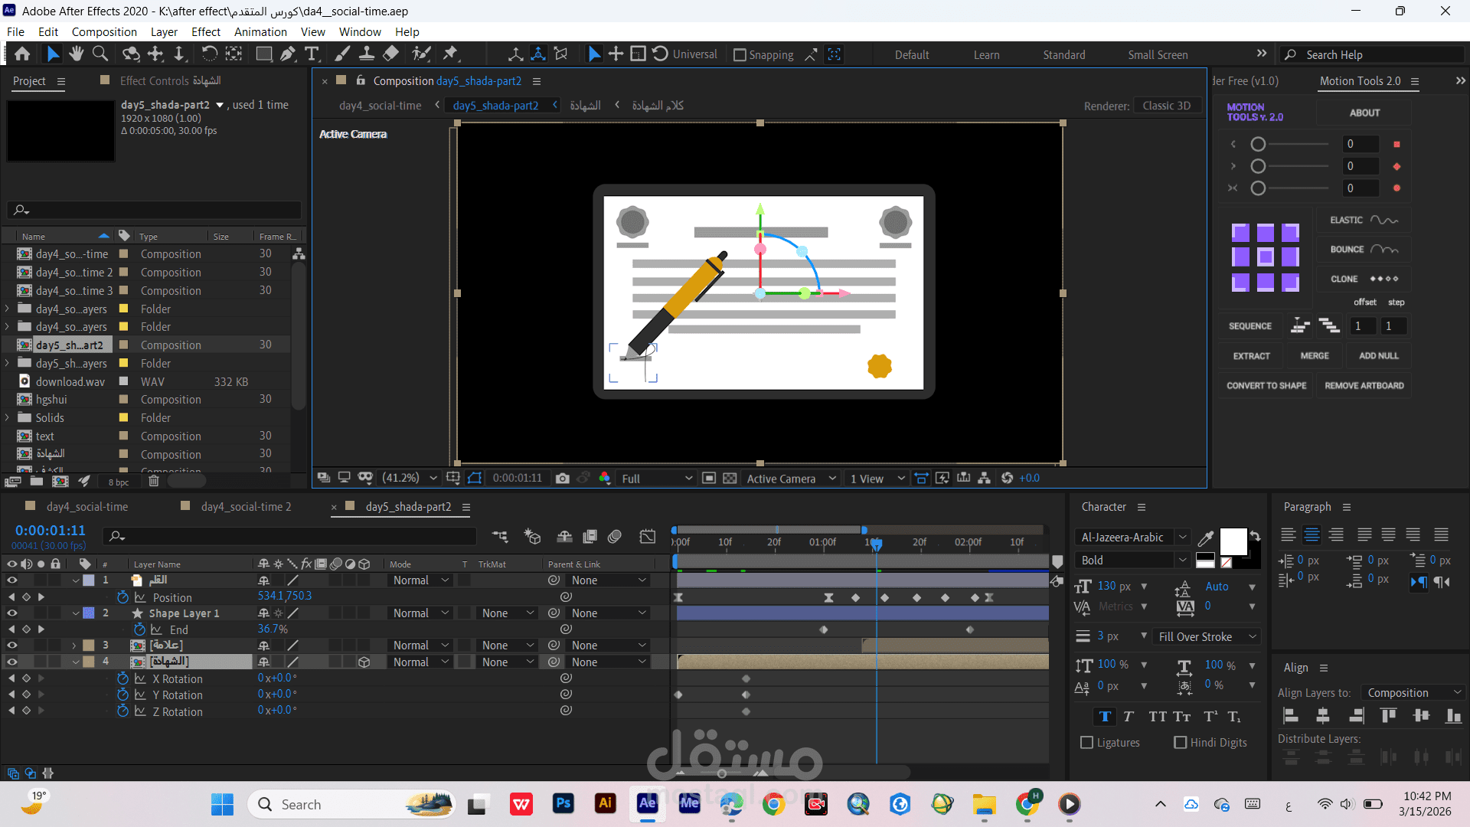1470x827 pixels.
Task: Select the Horizontal Type tool
Action: point(312,54)
